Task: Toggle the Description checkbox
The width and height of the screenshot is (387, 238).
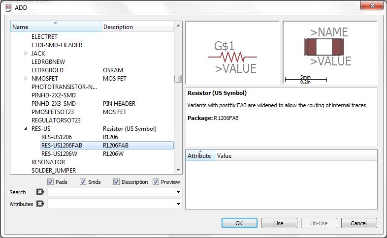Action: [x=116, y=182]
